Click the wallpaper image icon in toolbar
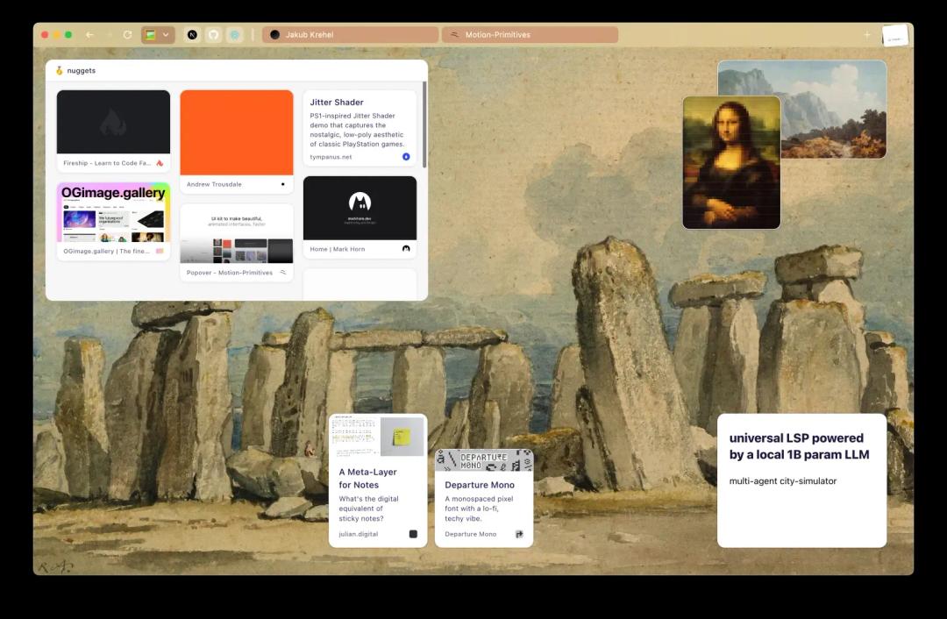 click(x=151, y=35)
